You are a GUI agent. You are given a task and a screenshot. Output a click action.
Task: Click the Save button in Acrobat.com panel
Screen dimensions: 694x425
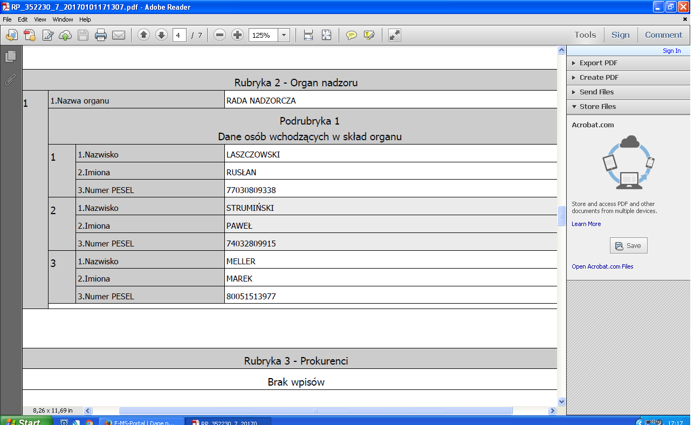coord(628,245)
